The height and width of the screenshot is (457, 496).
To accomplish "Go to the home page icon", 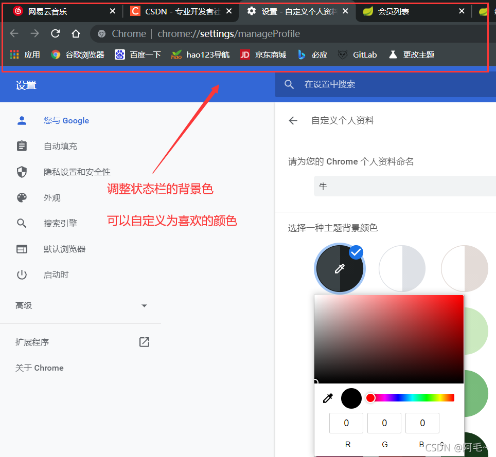I will pyautogui.click(x=76, y=33).
